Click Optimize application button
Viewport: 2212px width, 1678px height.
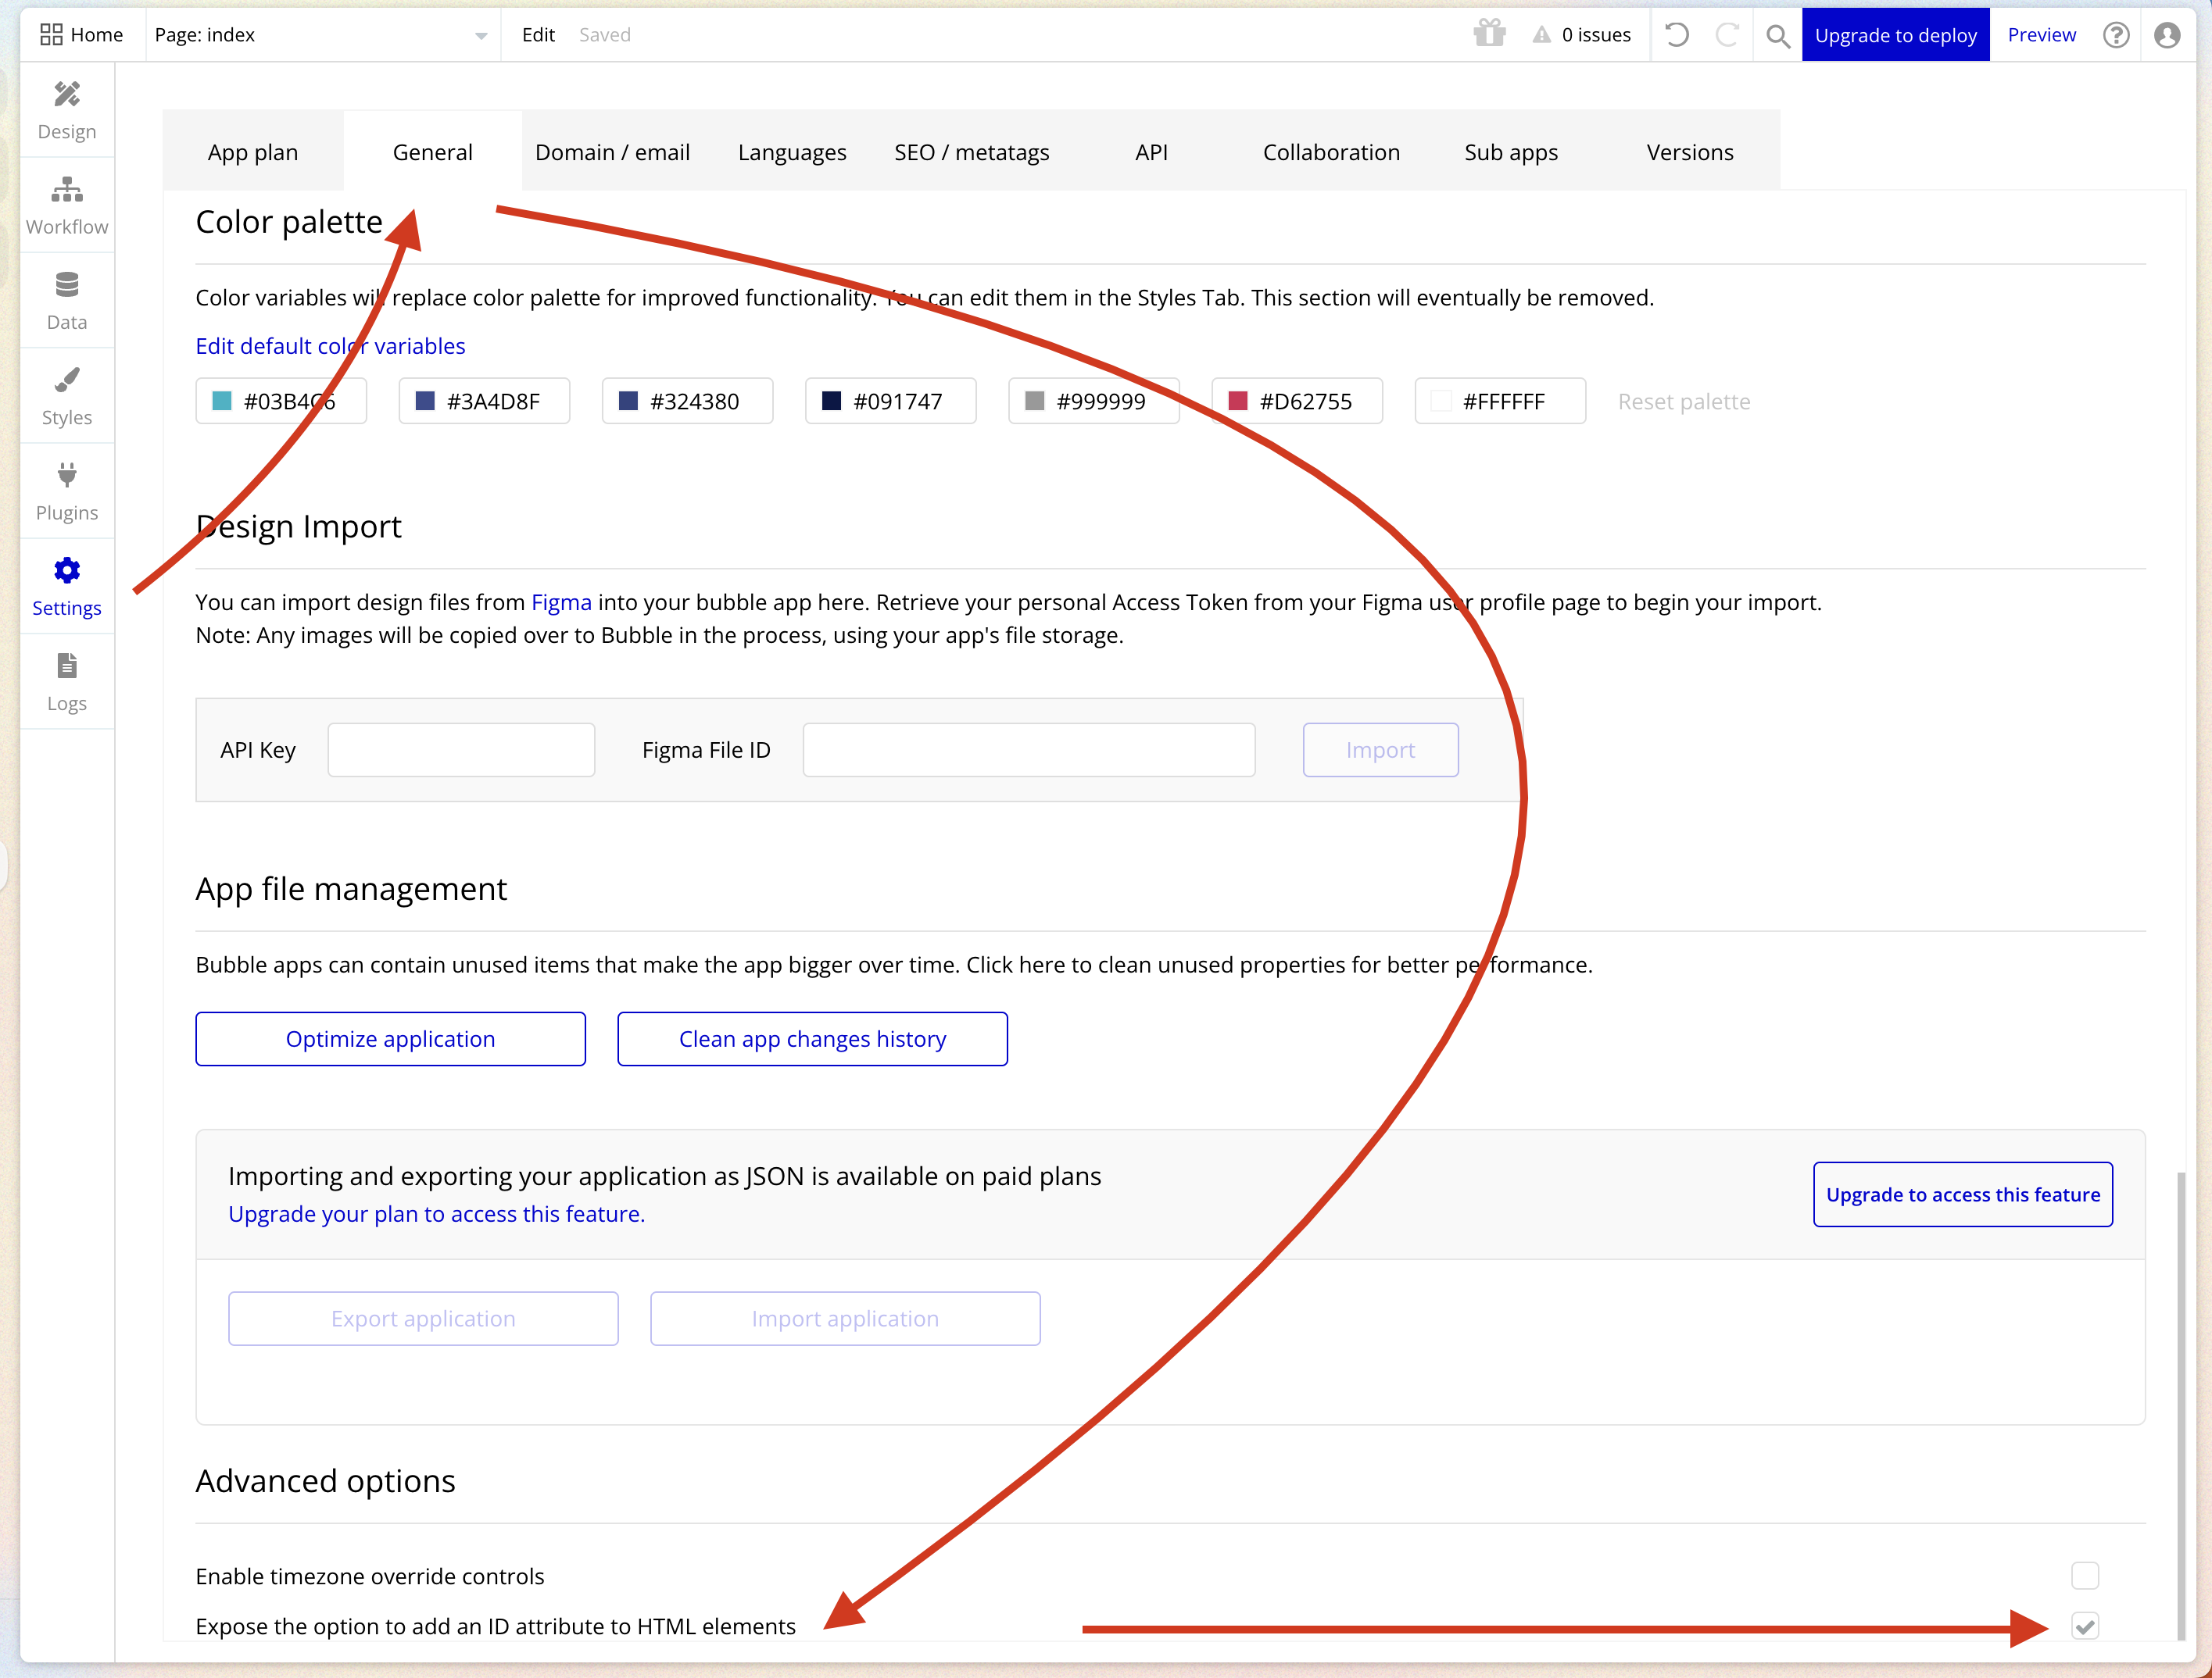pyautogui.click(x=390, y=1038)
